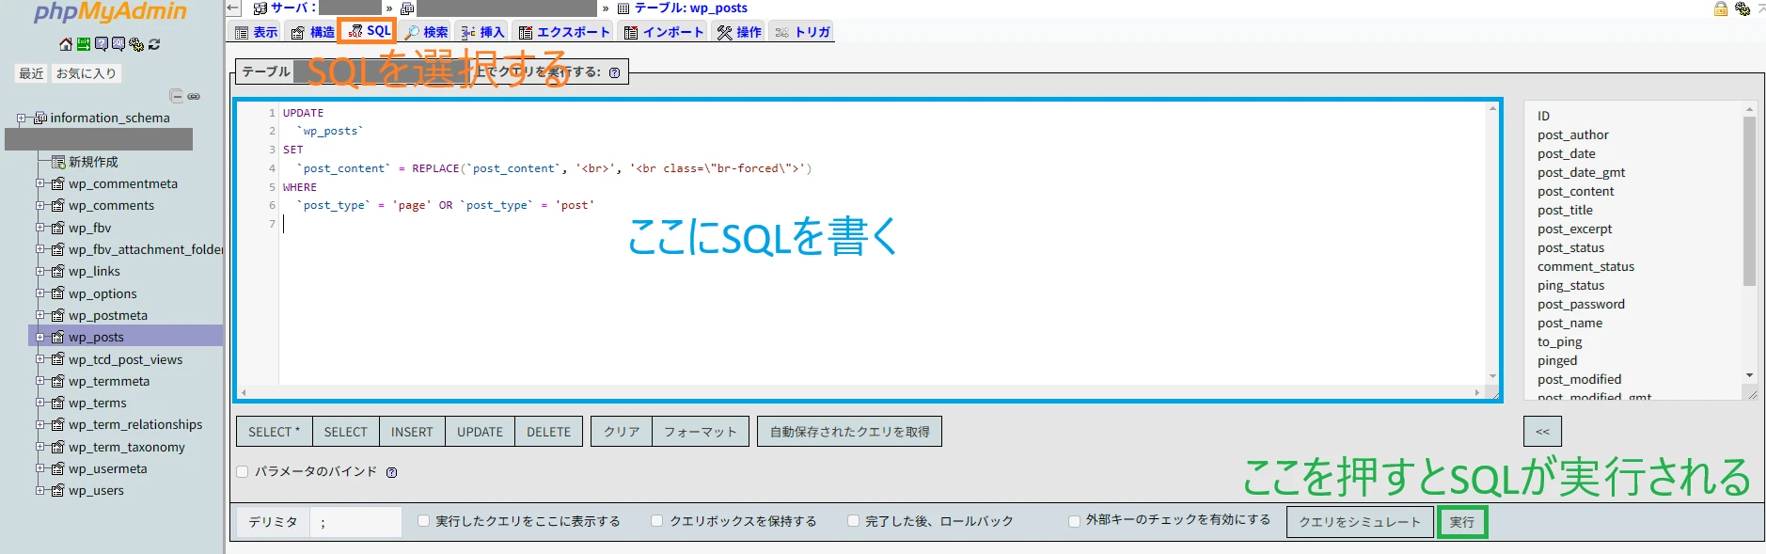
Task: Click the page lock icon at top right
Action: click(1721, 8)
